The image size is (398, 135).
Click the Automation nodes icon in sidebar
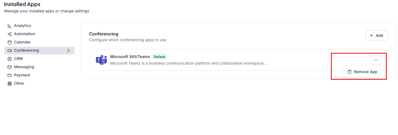click(x=10, y=34)
